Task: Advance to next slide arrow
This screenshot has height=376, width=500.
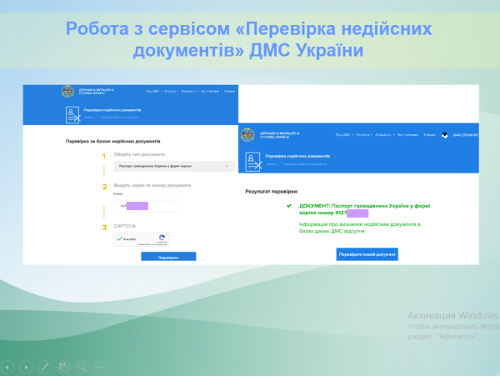Action: coord(27,366)
